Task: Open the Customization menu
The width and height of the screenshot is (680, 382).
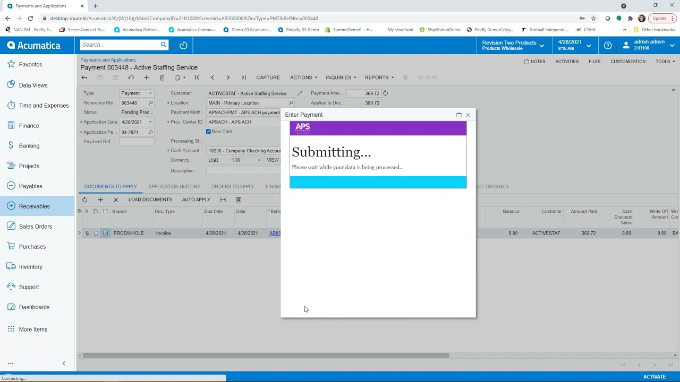Action: 628,62
